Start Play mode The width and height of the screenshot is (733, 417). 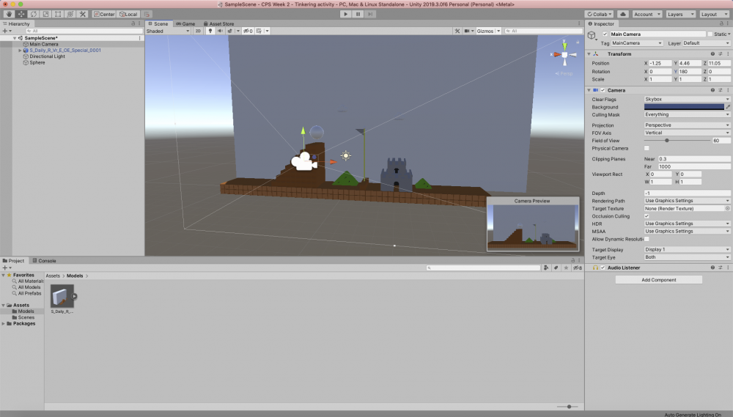click(345, 14)
